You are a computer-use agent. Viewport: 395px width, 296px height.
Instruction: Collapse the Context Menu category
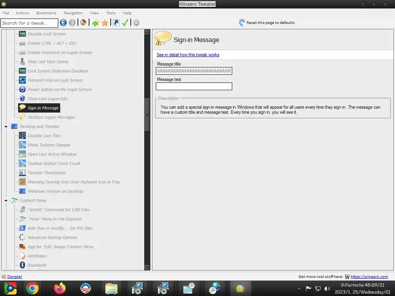(6, 200)
